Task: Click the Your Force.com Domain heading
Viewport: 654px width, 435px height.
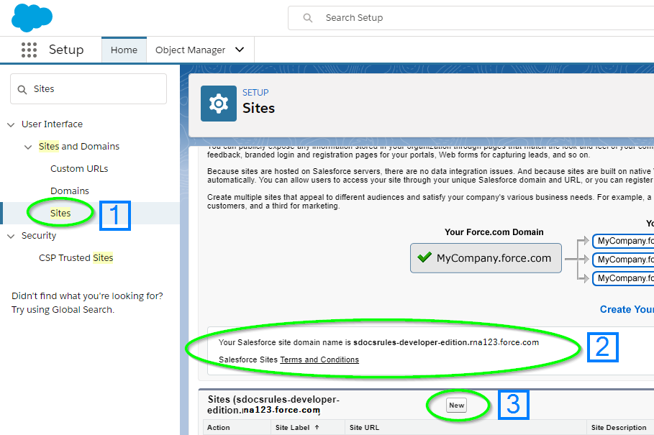Action: pyautogui.click(x=494, y=232)
